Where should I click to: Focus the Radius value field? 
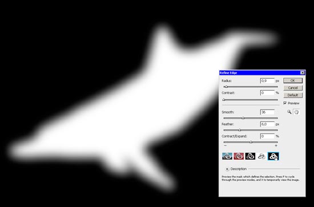(x=267, y=81)
